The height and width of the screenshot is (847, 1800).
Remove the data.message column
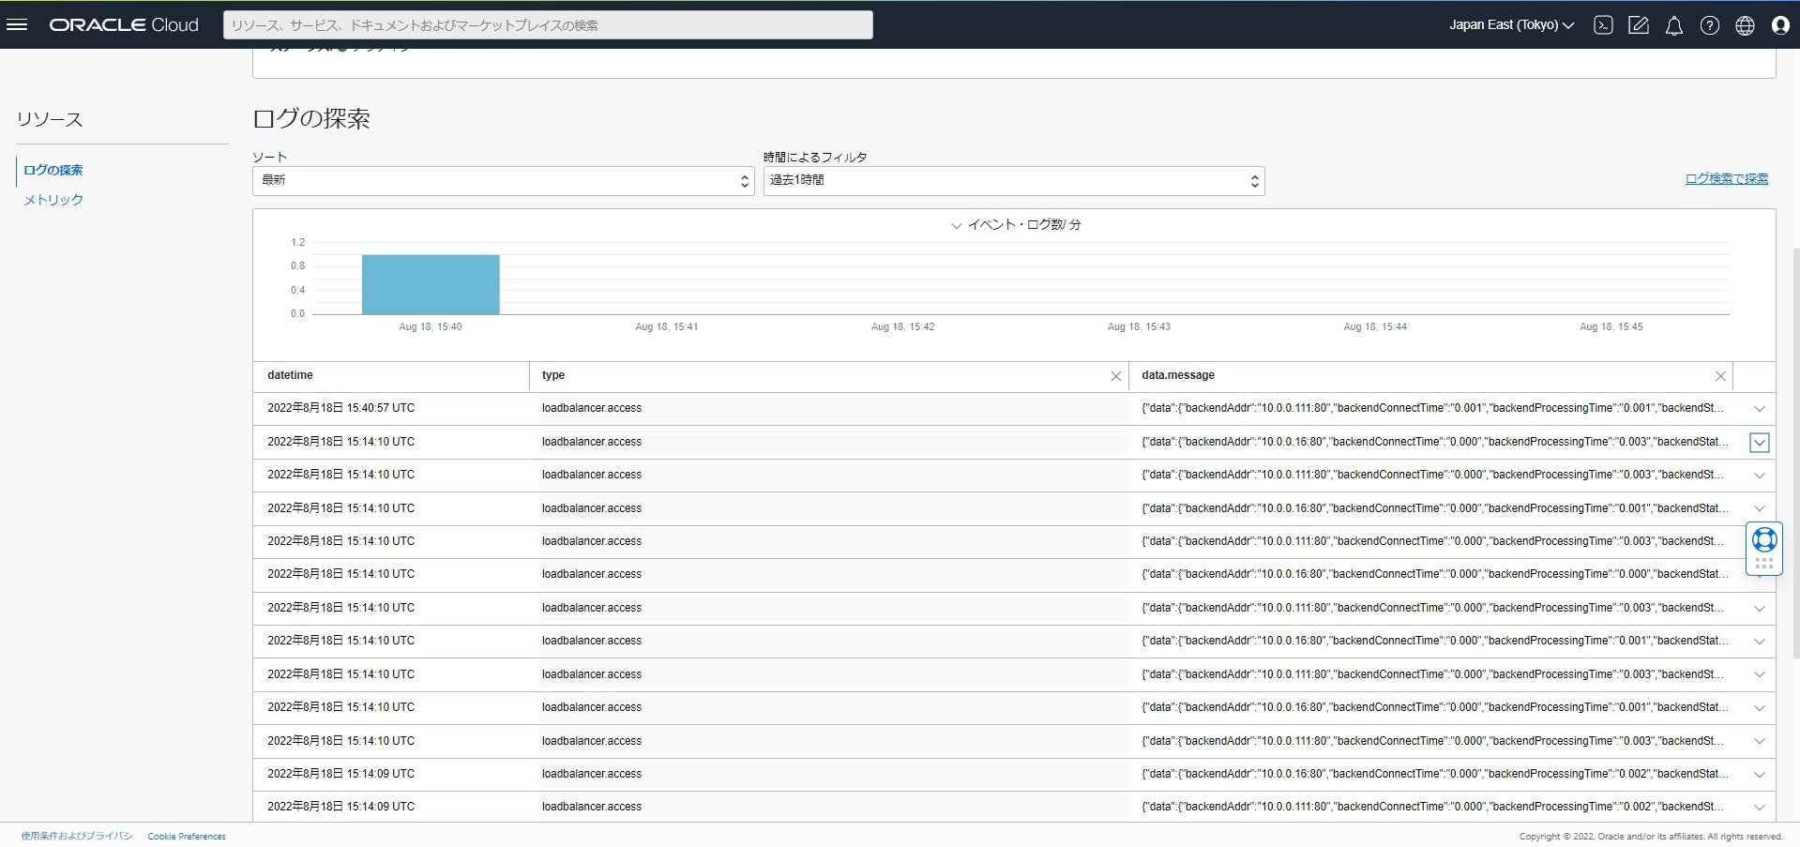tap(1719, 376)
